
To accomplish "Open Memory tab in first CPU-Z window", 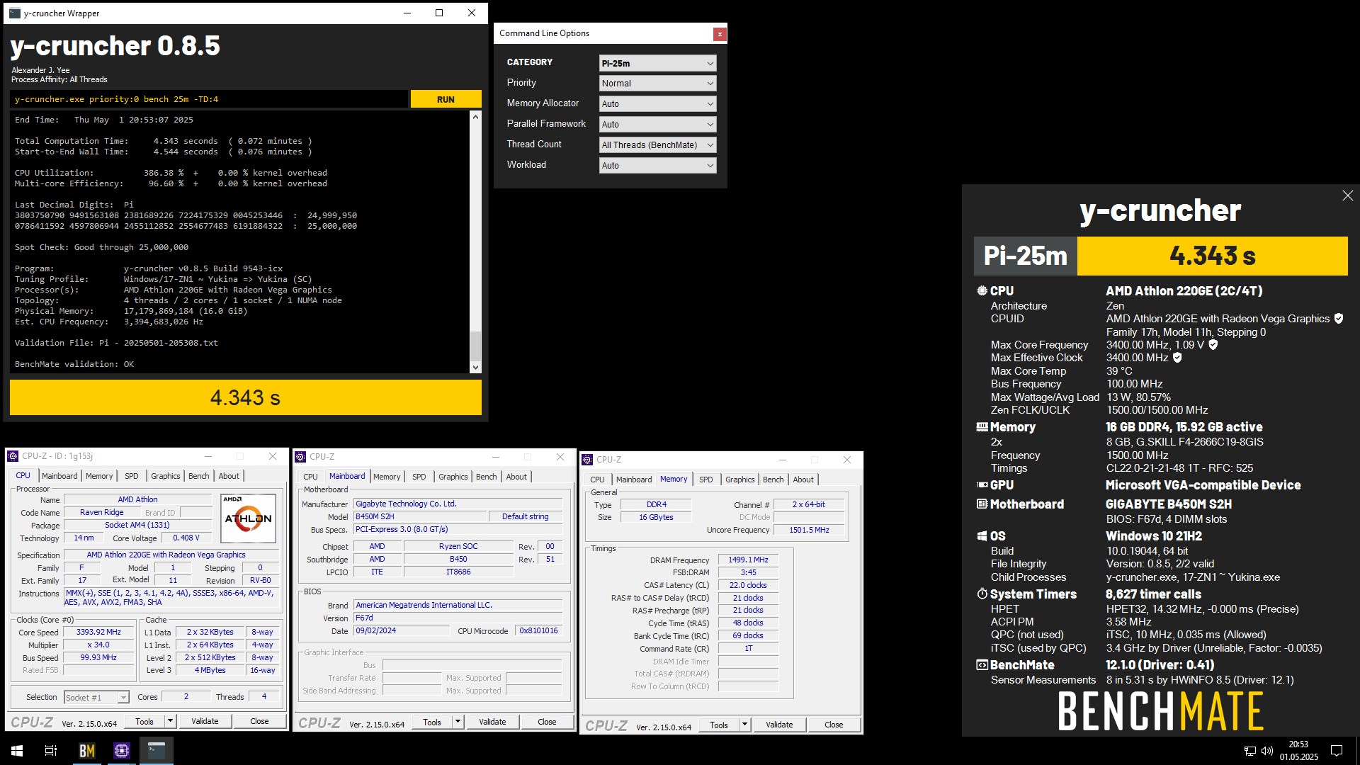I will [99, 476].
